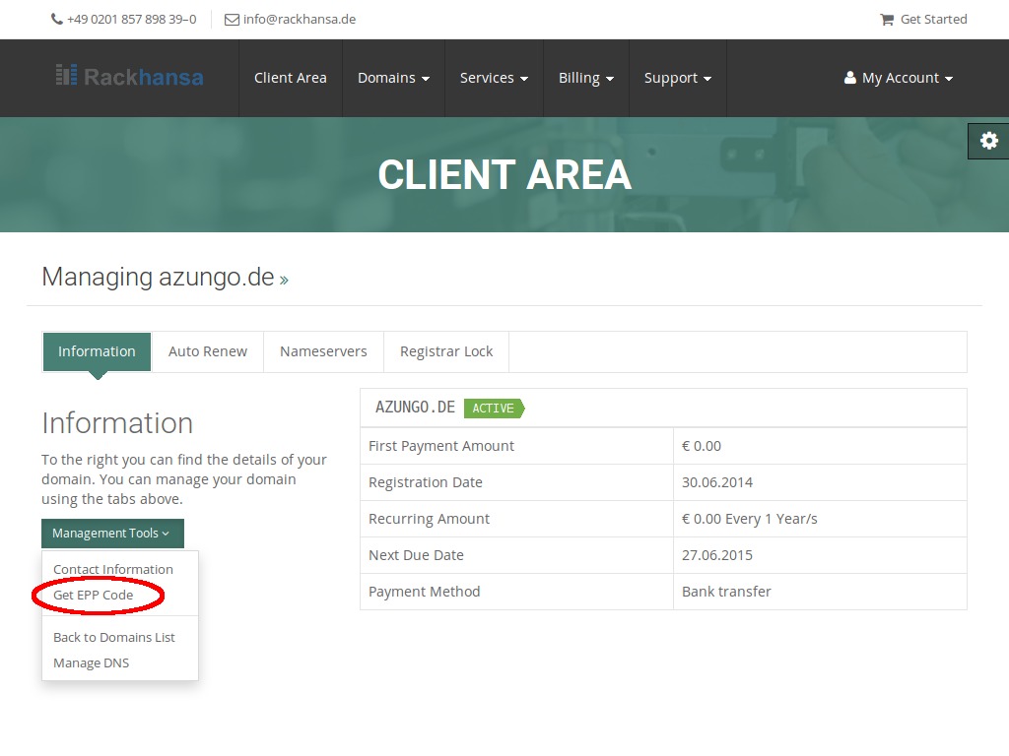Viewport: 1009px width, 756px height.
Task: Click the Next Due Date label
Action: click(x=416, y=555)
